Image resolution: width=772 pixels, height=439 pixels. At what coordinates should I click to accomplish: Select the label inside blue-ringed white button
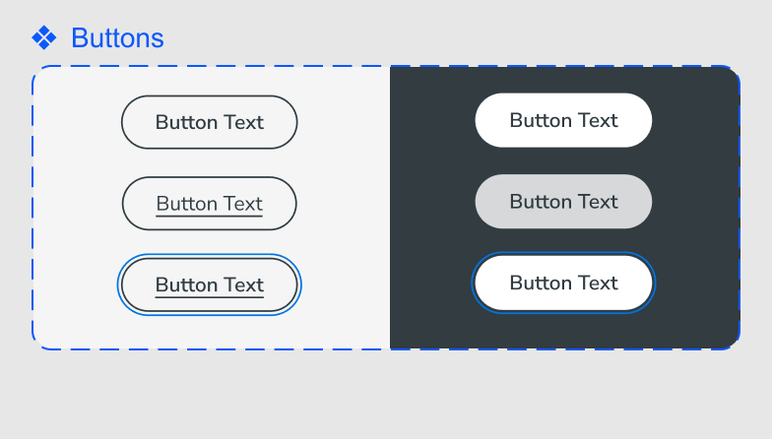563,283
